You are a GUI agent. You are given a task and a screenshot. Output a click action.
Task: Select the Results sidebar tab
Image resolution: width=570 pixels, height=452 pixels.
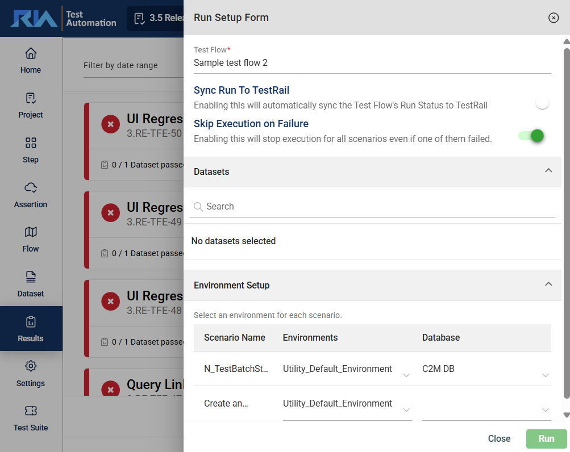tap(31, 329)
